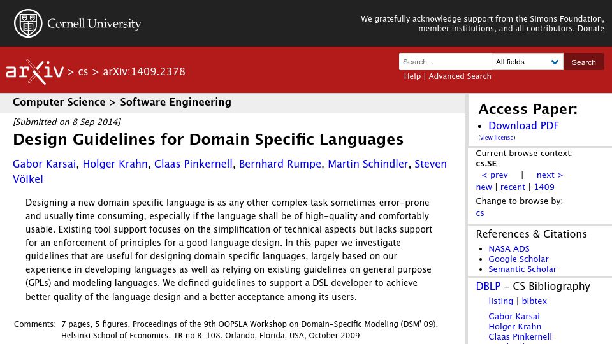Open author Bernhard Rumpe
The width and height of the screenshot is (612, 344).
click(x=280, y=164)
